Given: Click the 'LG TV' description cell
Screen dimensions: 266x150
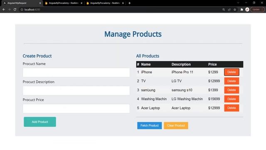Looking at the screenshot, I should tap(176, 81).
